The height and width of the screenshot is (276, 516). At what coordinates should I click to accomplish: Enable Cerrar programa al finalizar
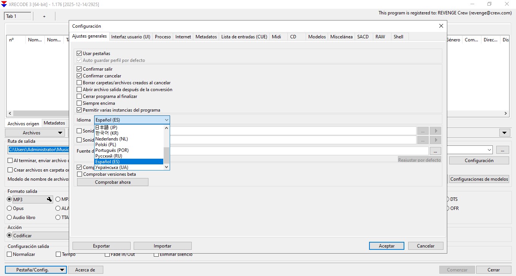click(79, 96)
